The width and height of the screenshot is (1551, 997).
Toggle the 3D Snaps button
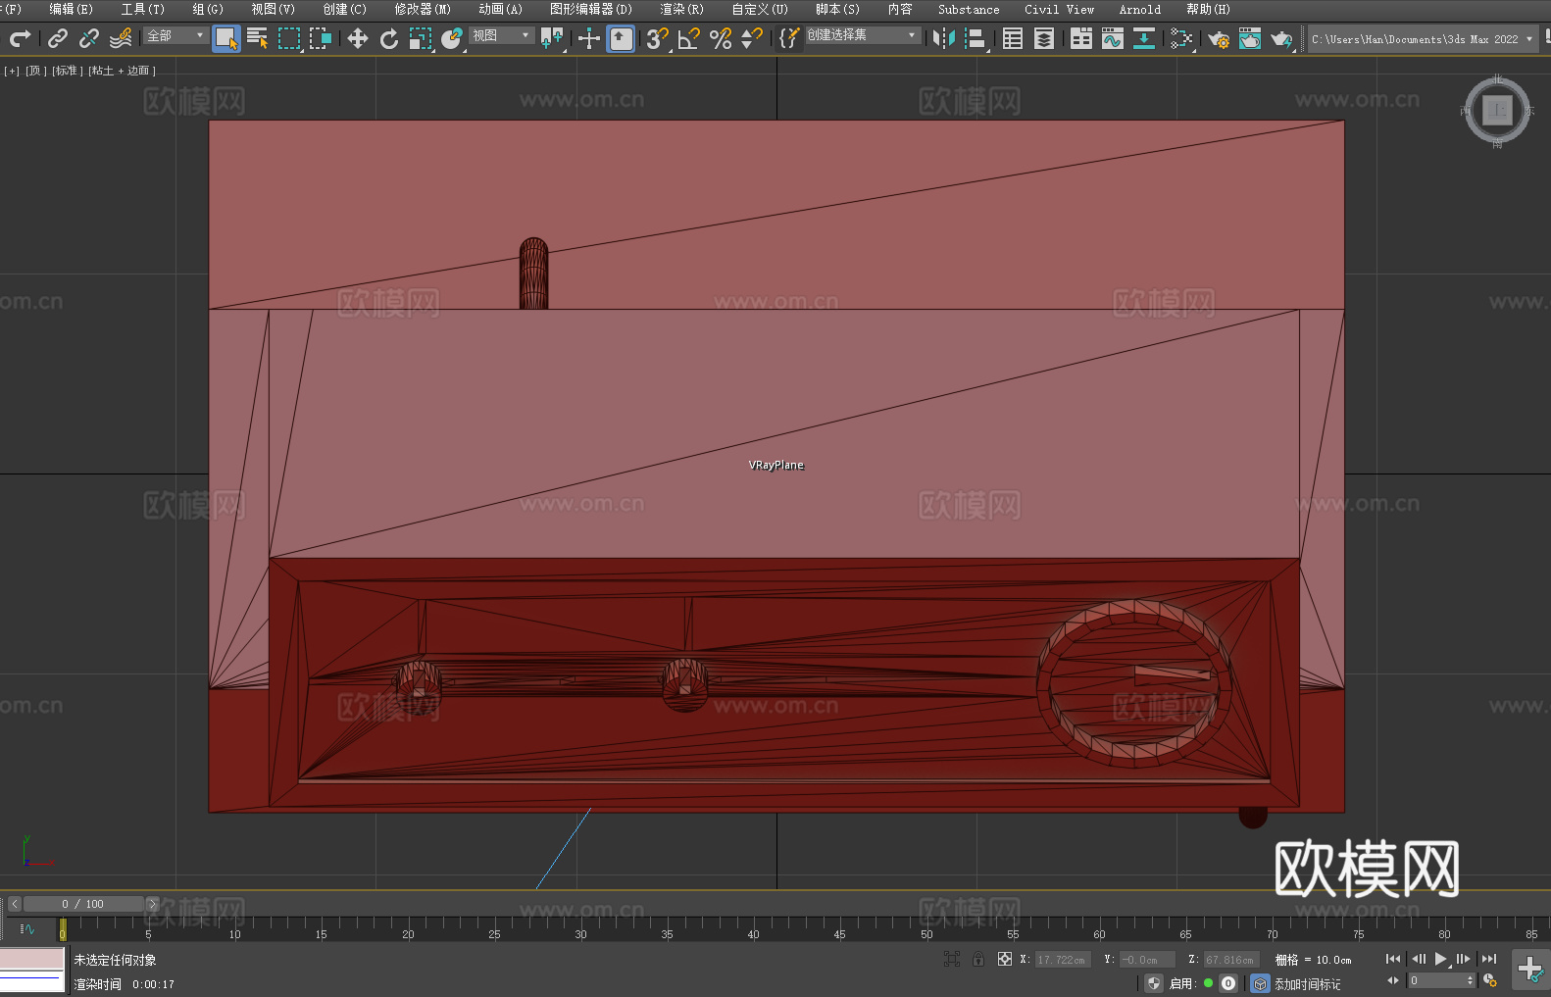click(657, 38)
